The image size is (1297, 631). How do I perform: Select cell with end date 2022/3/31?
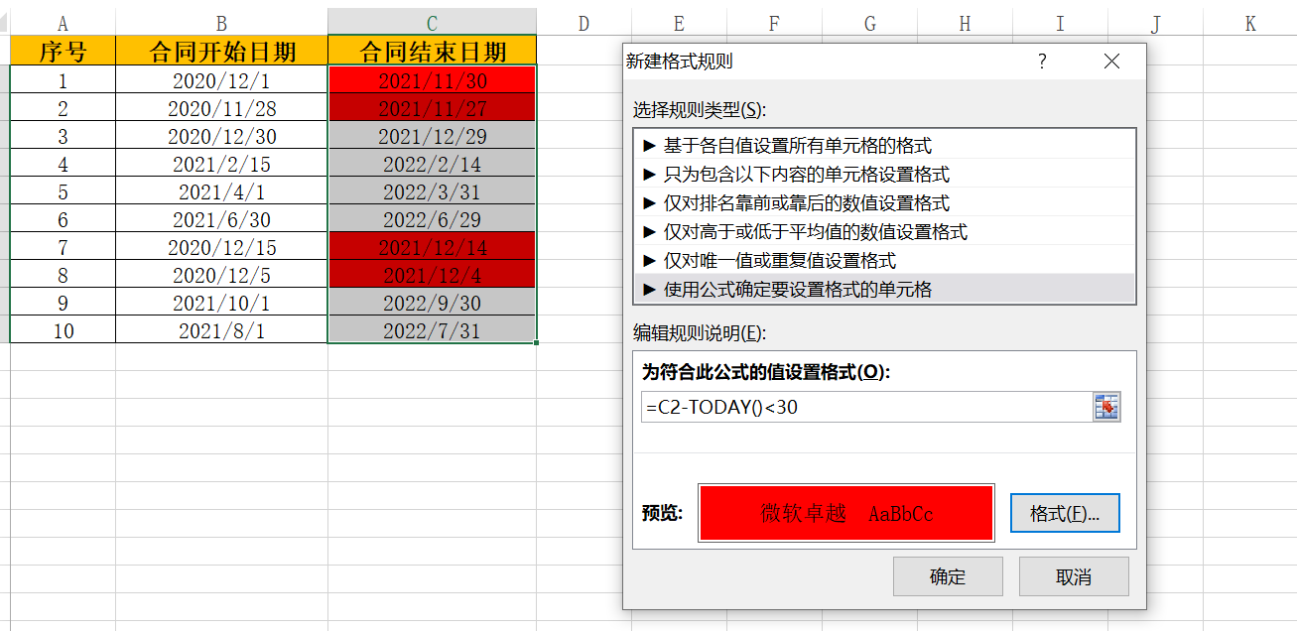click(433, 191)
